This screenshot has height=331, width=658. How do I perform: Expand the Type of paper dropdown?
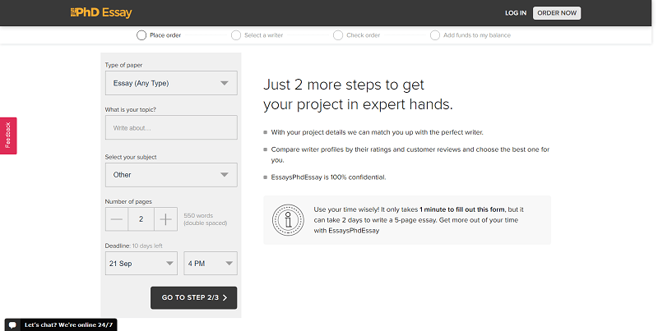click(x=171, y=83)
